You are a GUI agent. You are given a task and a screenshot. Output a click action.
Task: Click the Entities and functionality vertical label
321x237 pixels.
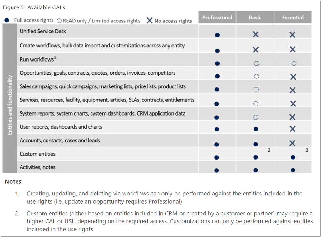click(10, 105)
